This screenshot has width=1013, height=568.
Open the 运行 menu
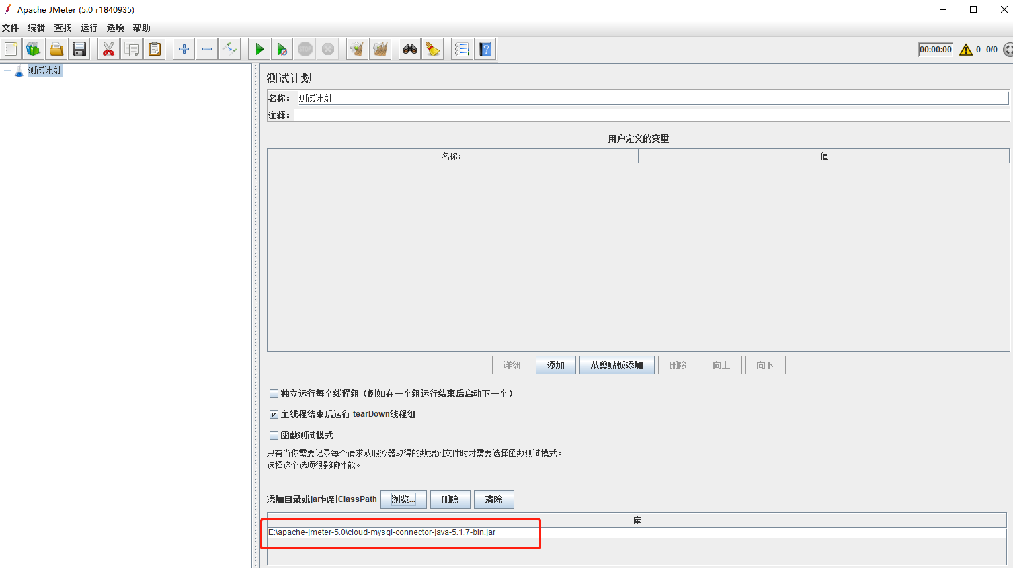89,28
